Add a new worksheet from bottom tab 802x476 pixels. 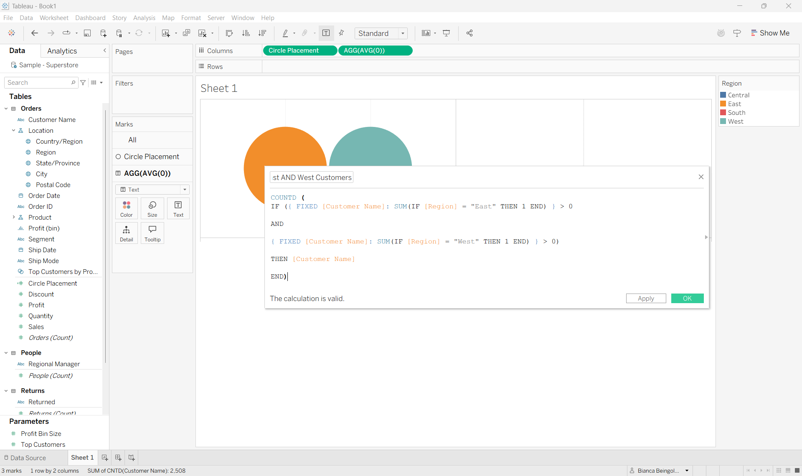[105, 458]
